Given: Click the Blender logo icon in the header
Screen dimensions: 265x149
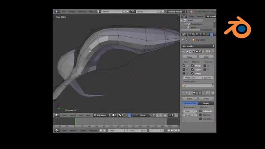Looking at the screenshot, I should (x=191, y=12).
